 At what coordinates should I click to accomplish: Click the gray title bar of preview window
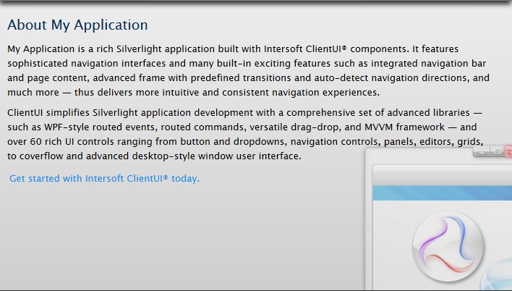pyautogui.click(x=442, y=175)
